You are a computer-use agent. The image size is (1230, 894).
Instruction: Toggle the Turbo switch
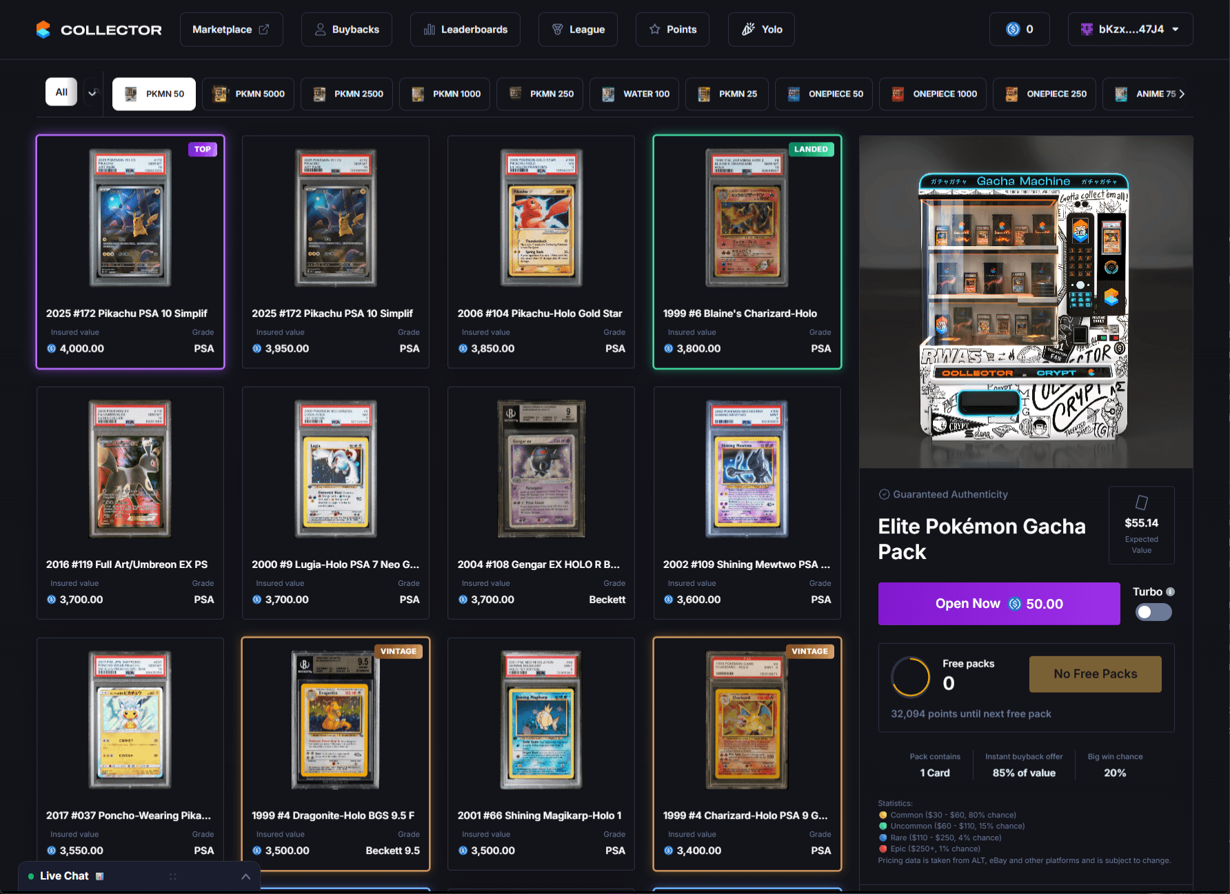1154,612
